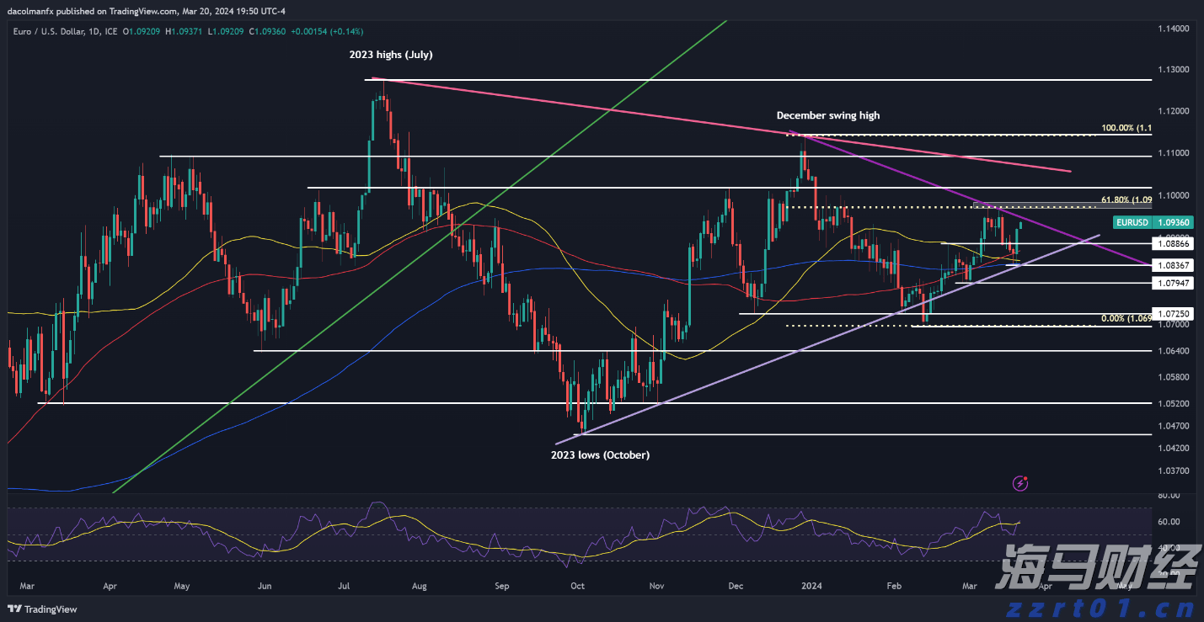
Task: Click the "2023 lows (October)" annotation
Action: click(x=600, y=455)
